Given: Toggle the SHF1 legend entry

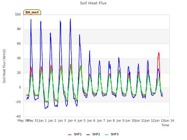Looking at the screenshot, I should click(x=75, y=134).
